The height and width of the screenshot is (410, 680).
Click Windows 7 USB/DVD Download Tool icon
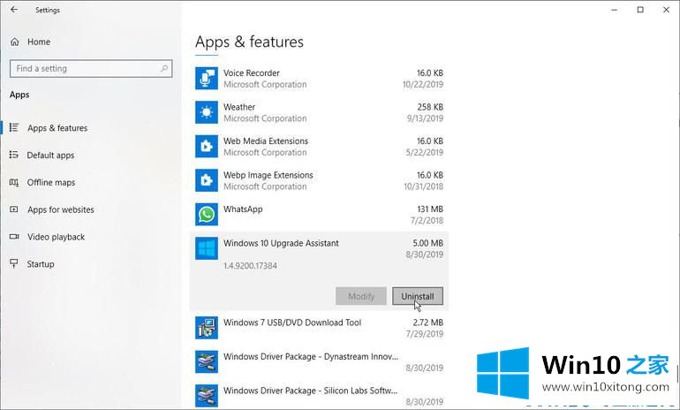click(x=207, y=328)
